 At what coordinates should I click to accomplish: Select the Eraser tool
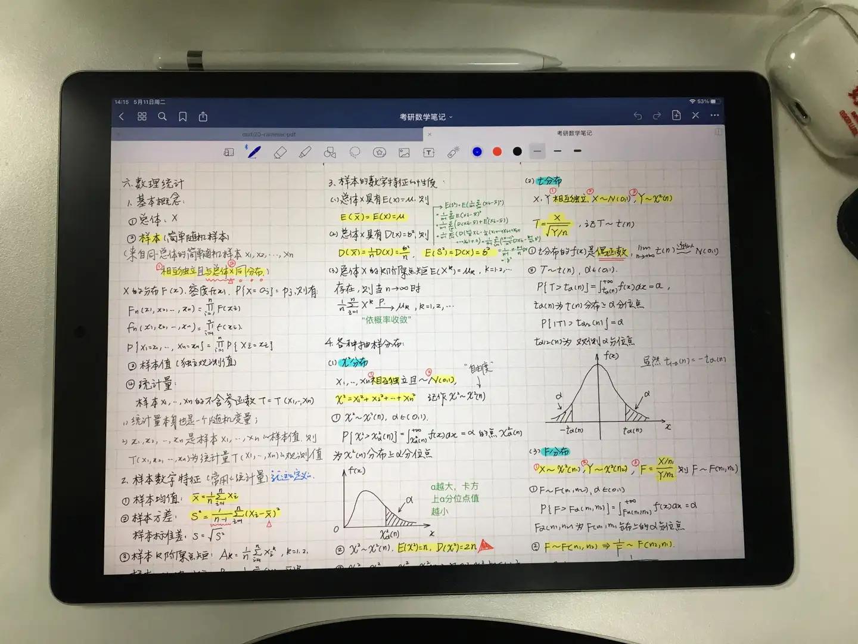pyautogui.click(x=279, y=153)
